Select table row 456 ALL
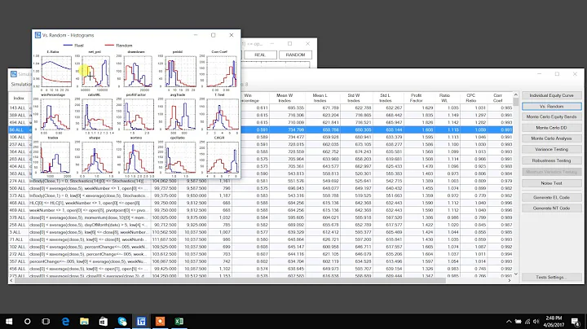Image resolution: width=587 pixels, height=329 pixels. 261,269
